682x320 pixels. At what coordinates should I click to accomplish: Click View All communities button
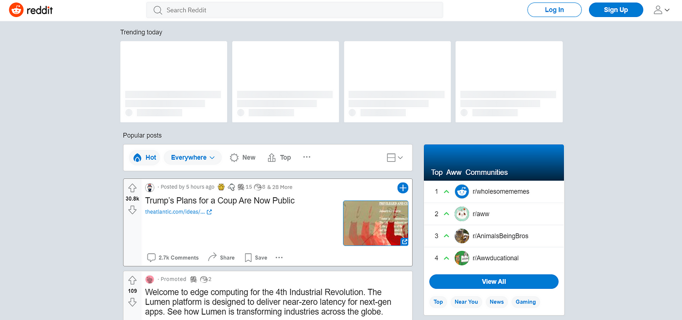click(x=493, y=282)
